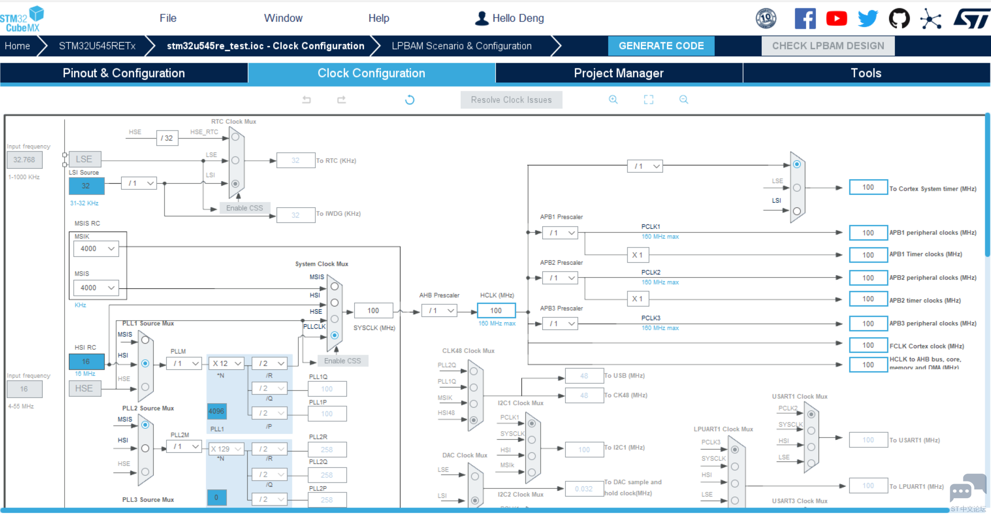This screenshot has height=517, width=991.
Task: Click the 10 years anniversary badge icon
Action: click(x=766, y=19)
